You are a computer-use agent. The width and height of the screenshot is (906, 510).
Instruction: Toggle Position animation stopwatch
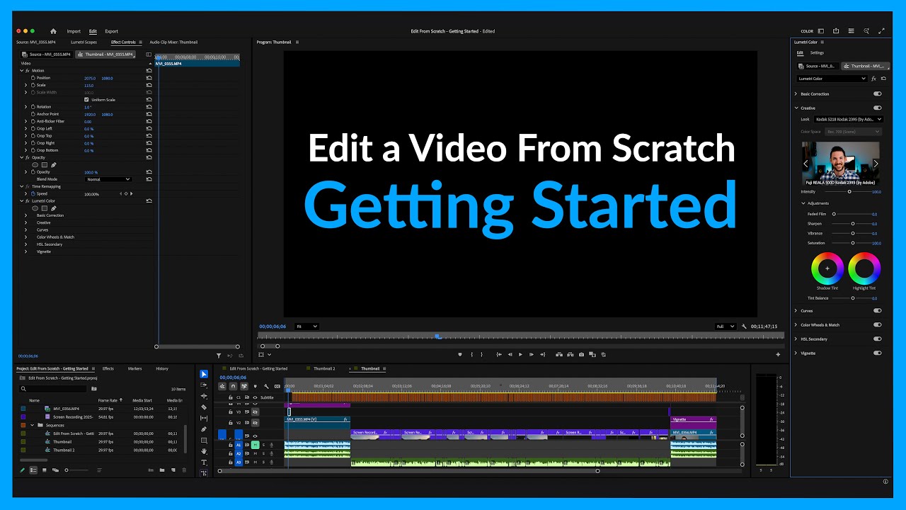33,78
